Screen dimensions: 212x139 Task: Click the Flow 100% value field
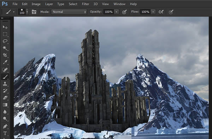point(145,12)
